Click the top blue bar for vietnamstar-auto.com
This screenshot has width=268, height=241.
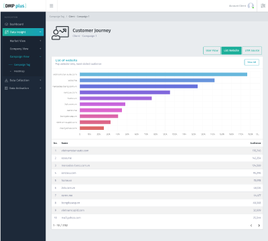click(163, 74)
